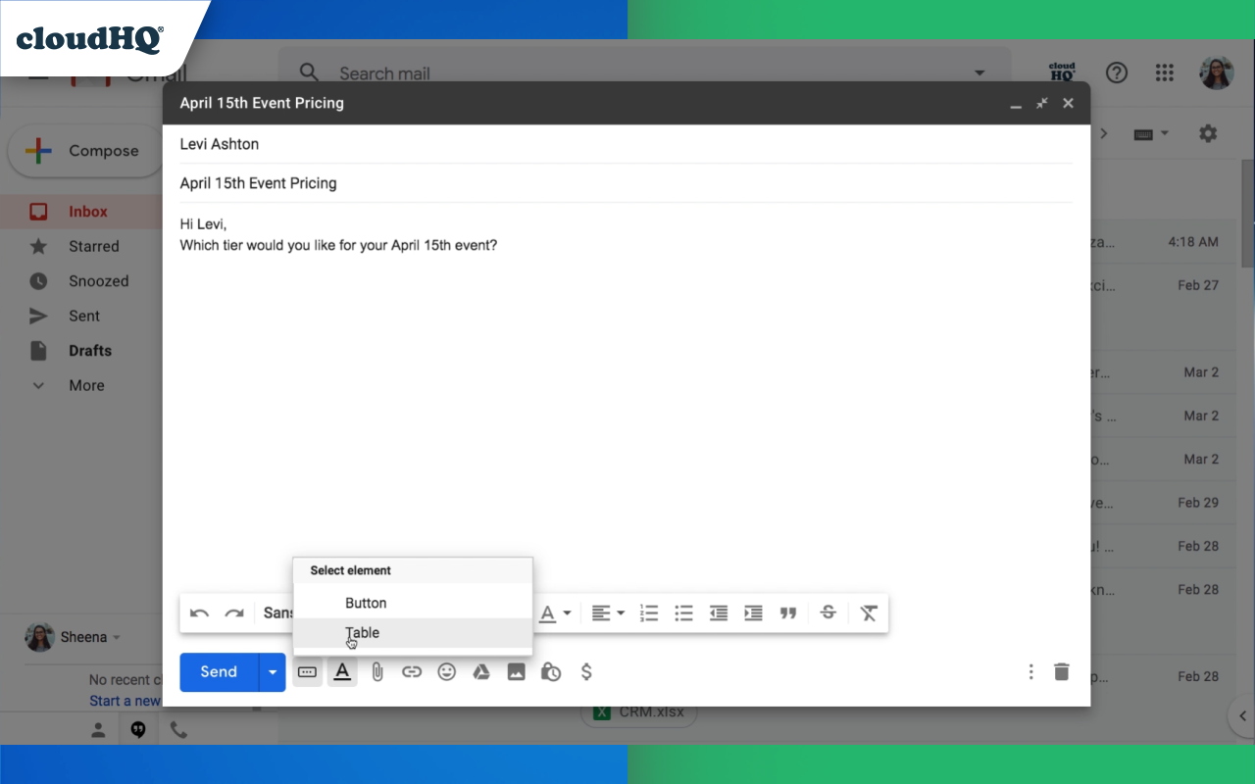
Task: Select Table from the Select element menu
Action: tap(363, 632)
